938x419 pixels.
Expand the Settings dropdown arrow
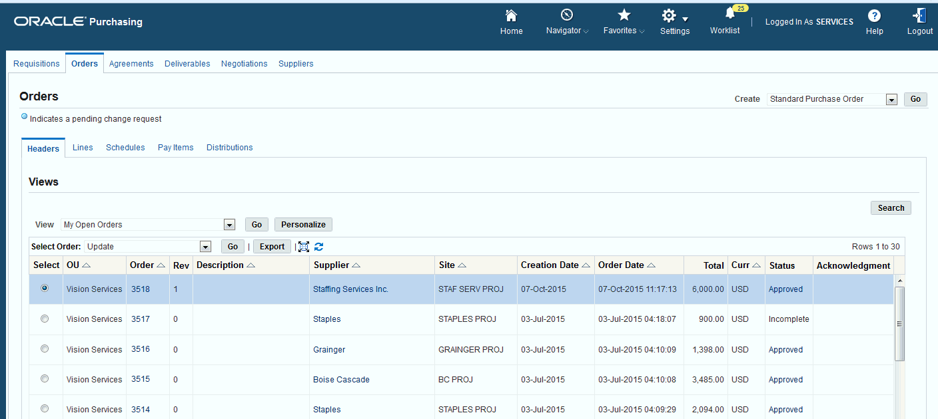click(685, 18)
